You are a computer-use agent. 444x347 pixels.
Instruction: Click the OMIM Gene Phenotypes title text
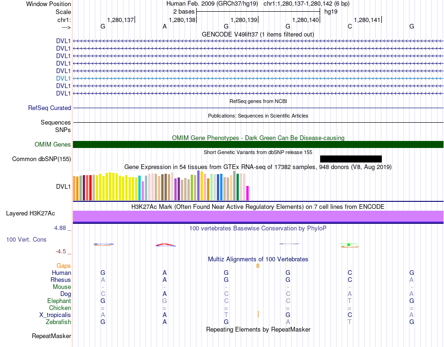258,138
